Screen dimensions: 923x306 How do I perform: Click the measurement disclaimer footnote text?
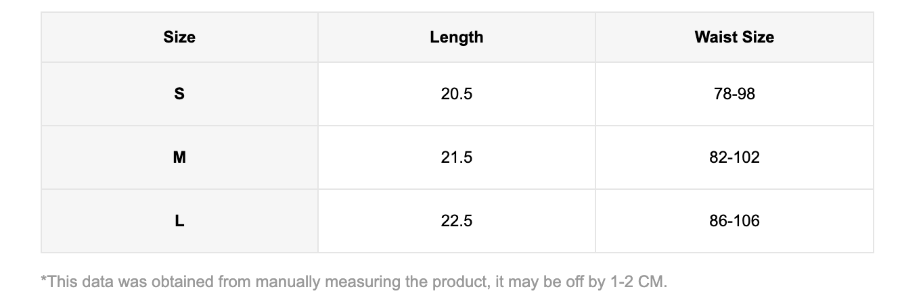[x=354, y=282]
